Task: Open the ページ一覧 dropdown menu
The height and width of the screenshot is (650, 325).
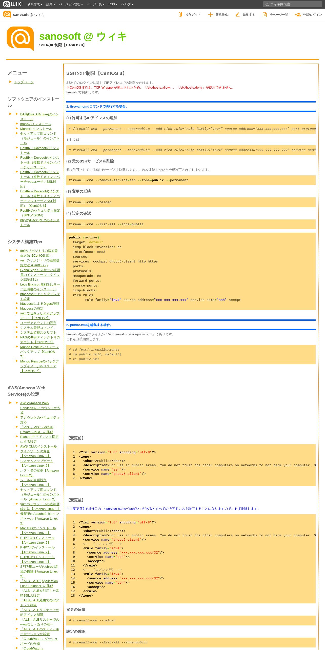Action: click(96, 4)
